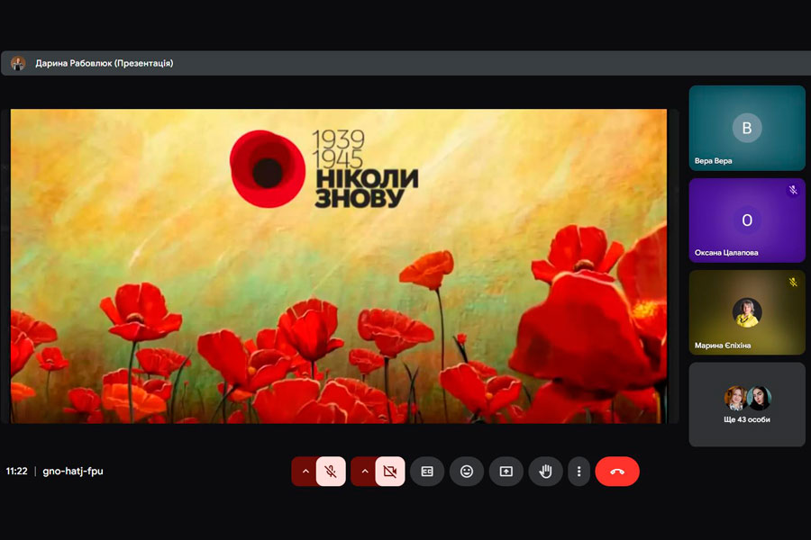Click the shared poppy presentation slide
The image size is (811, 540).
point(339,265)
